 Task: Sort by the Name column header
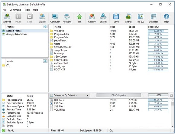(58, 27)
